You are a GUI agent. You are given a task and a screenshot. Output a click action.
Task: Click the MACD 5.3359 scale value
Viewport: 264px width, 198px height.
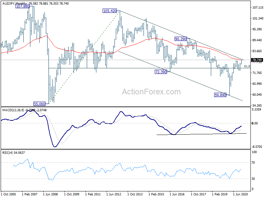point(257,110)
